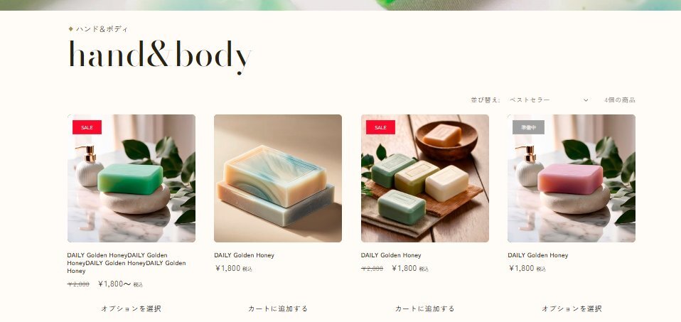The width and height of the screenshot is (681, 322).
Task: Open fourth product's DAILY Golden Honey title
Action: 537,255
